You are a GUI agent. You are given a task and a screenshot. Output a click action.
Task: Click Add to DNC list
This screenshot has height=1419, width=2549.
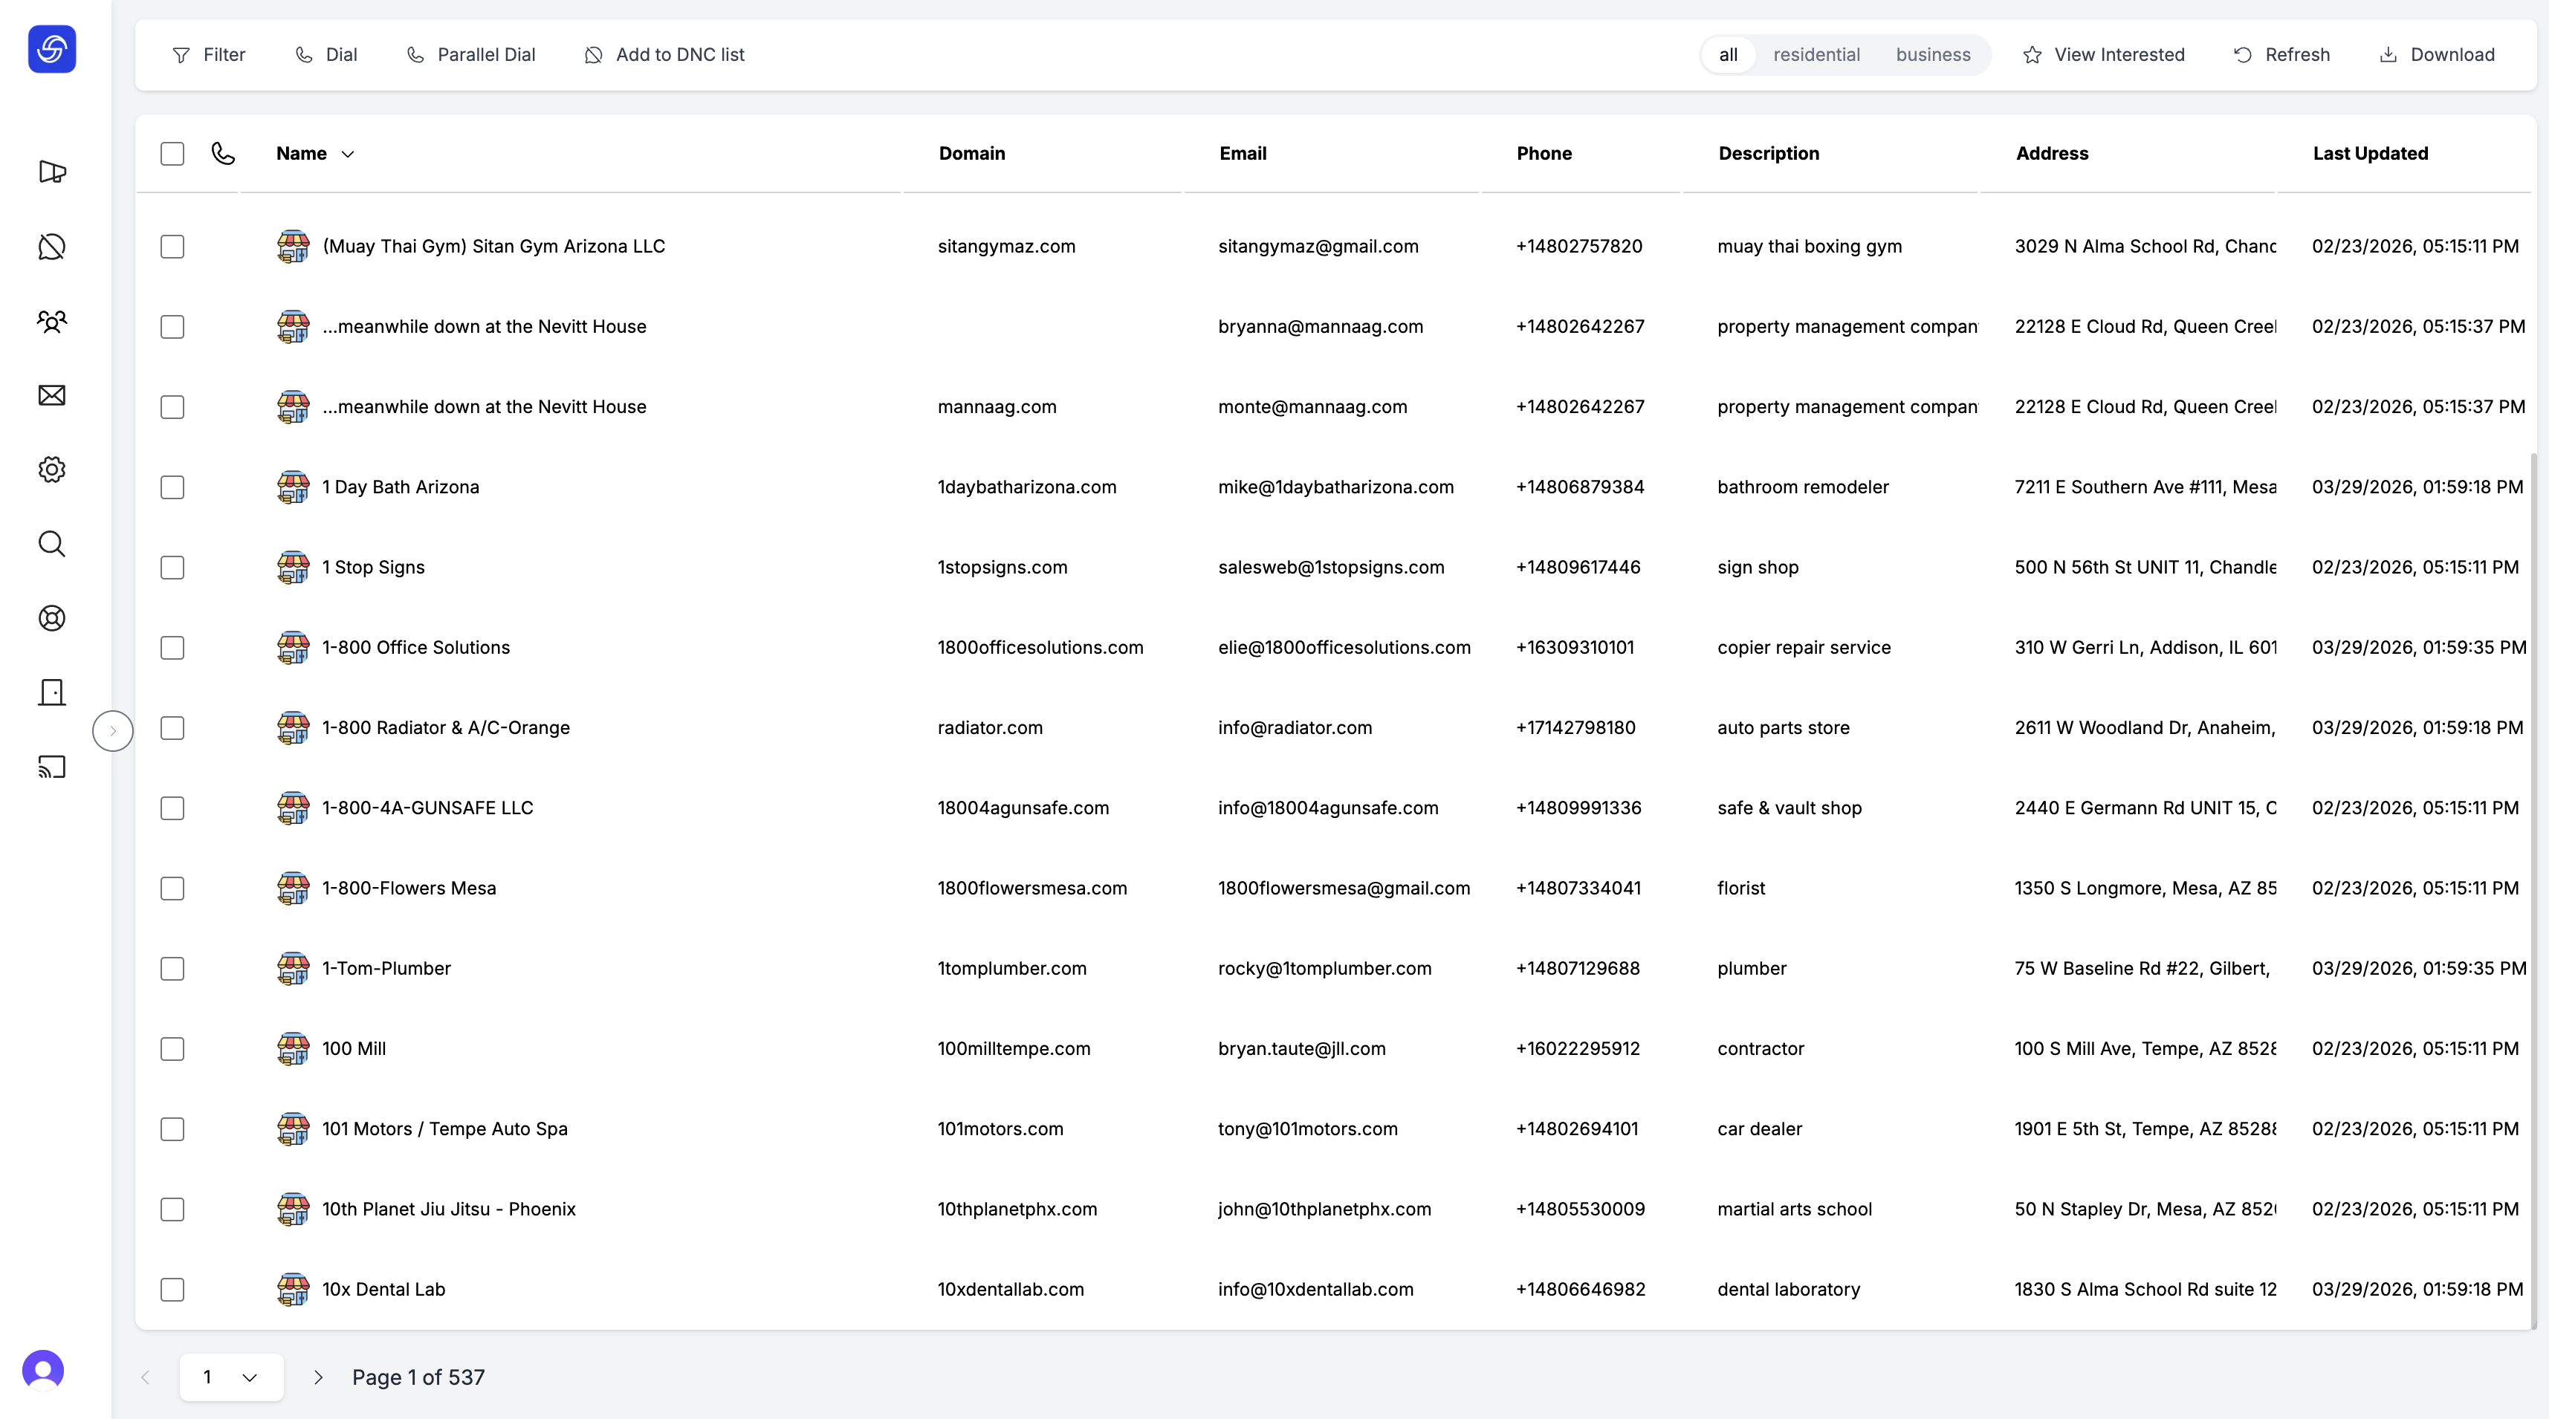tap(665, 54)
